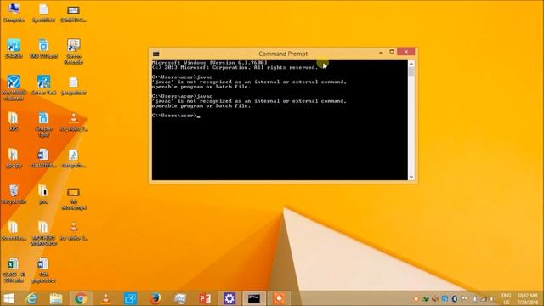Click the Command Prompt title text

click(x=283, y=54)
